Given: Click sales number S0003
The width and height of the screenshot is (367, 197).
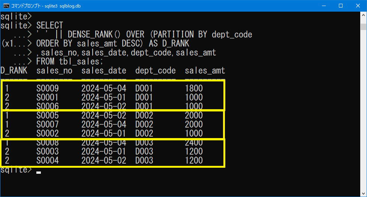Looking at the screenshot, I should pos(48,151).
